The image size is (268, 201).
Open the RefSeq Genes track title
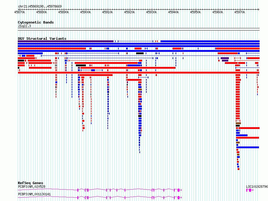tap(30, 183)
